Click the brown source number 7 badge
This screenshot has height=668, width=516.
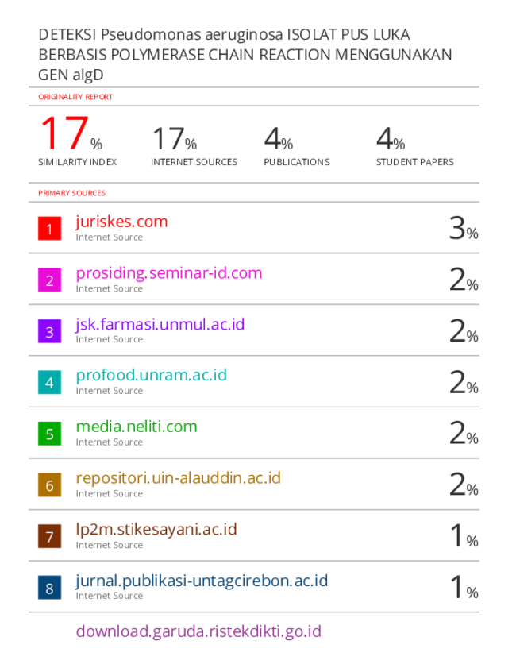(x=49, y=536)
